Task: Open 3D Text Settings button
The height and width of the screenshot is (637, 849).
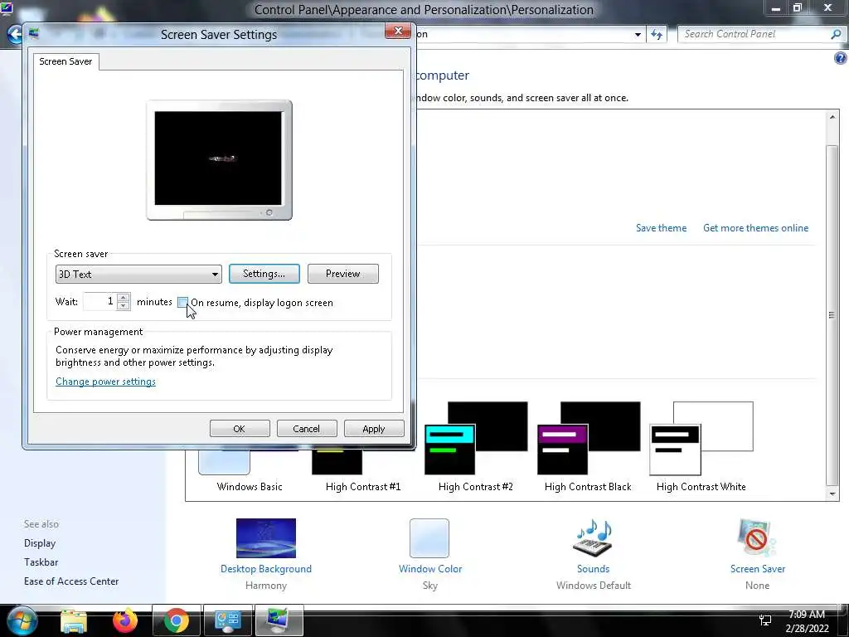Action: click(x=264, y=274)
